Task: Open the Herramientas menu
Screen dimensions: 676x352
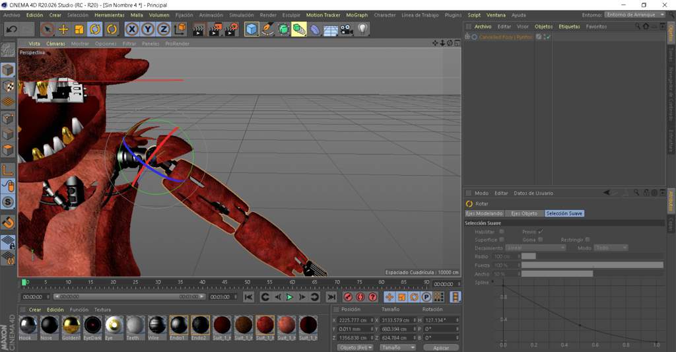Action: pos(110,15)
